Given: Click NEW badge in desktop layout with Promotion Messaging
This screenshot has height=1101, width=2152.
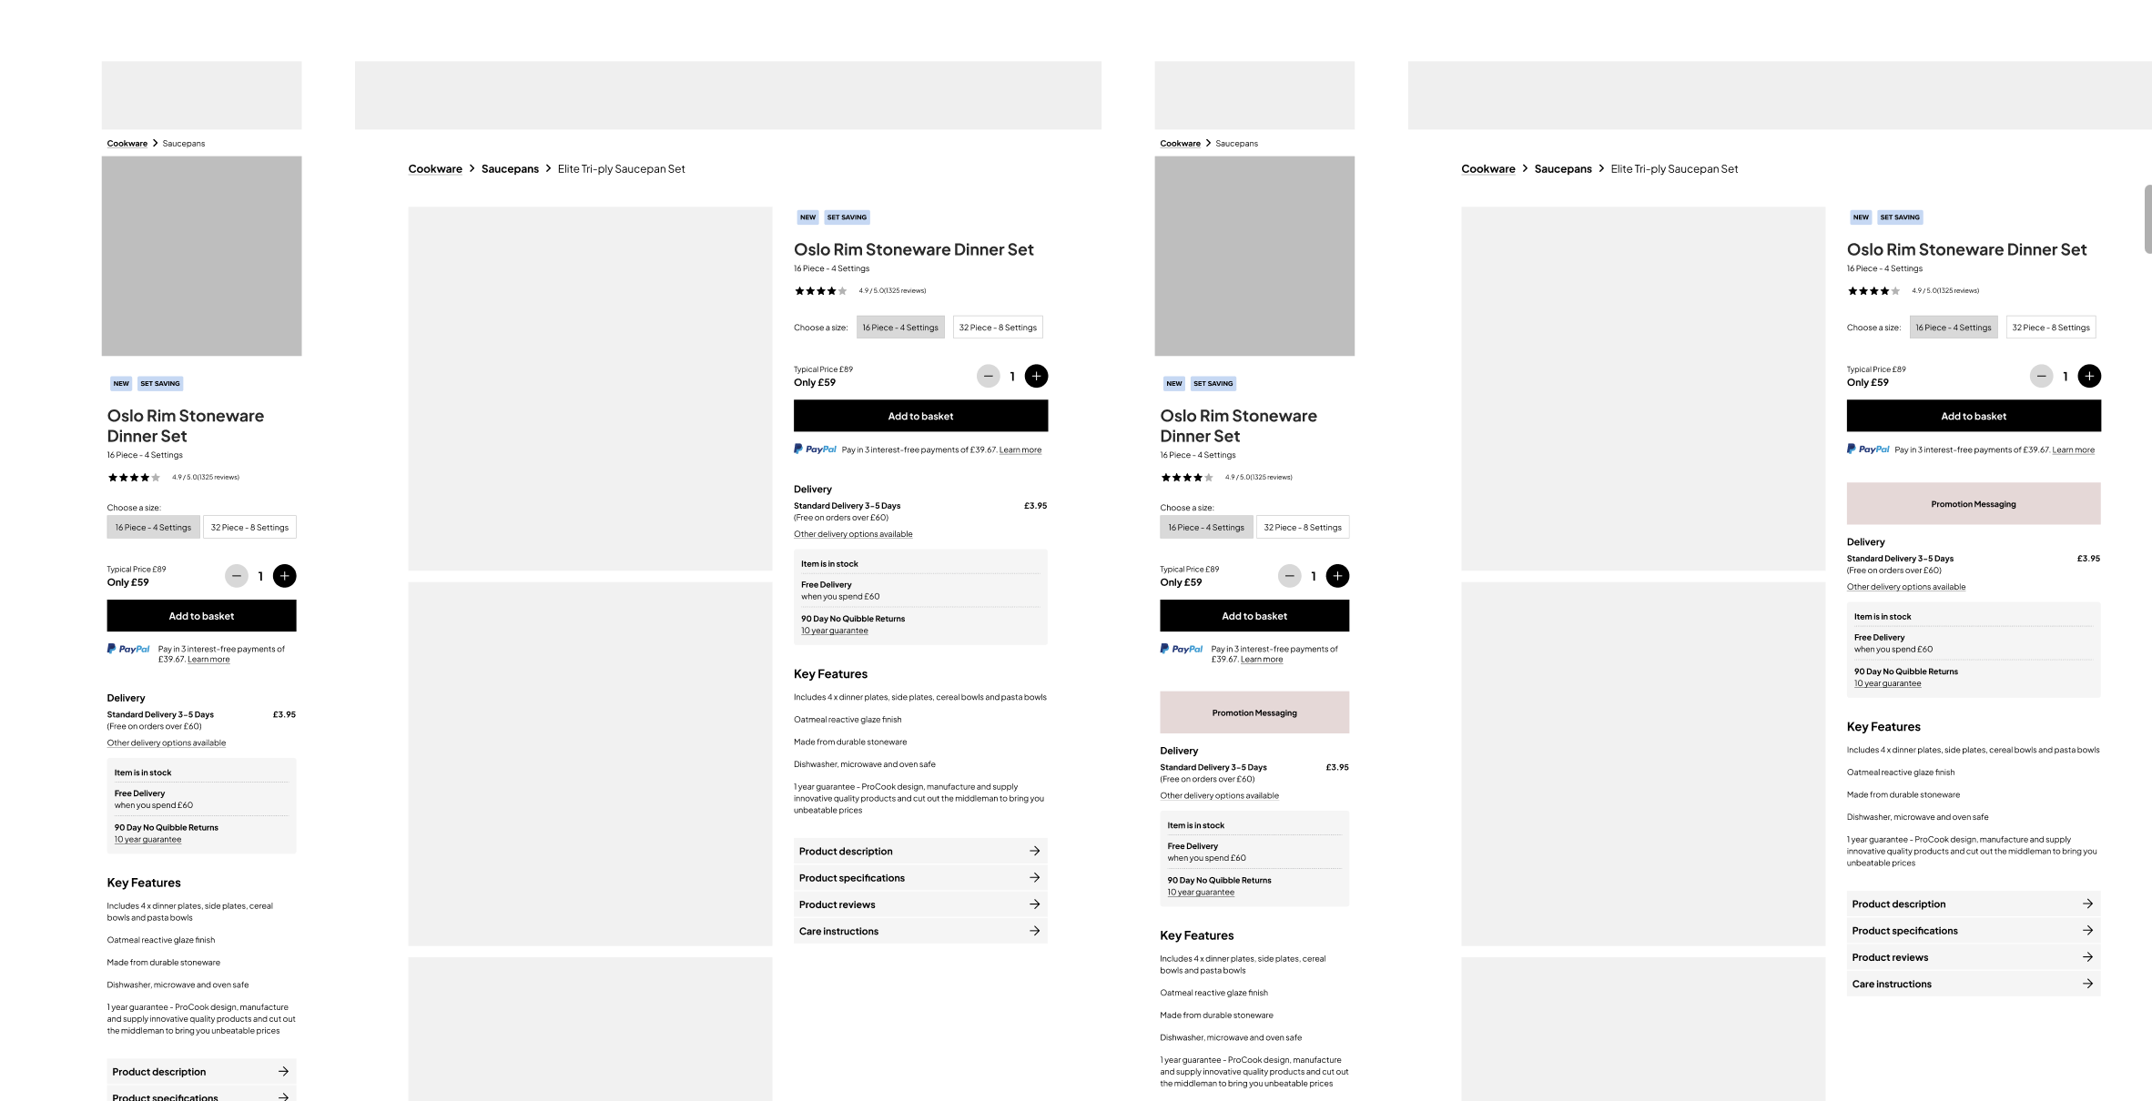Looking at the screenshot, I should point(1862,217).
